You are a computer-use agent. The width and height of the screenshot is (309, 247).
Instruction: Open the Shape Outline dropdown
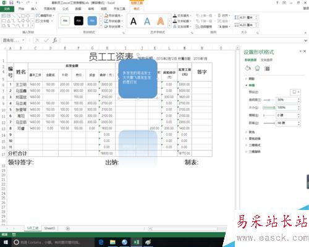pyautogui.click(x=113, y=21)
